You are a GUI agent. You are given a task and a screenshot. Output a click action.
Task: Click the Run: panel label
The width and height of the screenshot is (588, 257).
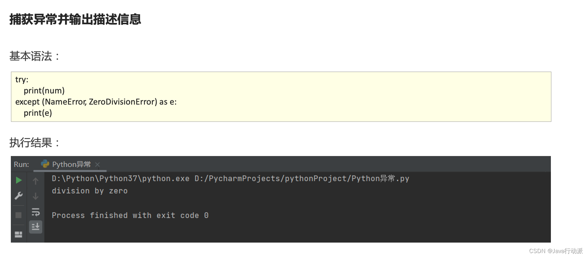21,164
